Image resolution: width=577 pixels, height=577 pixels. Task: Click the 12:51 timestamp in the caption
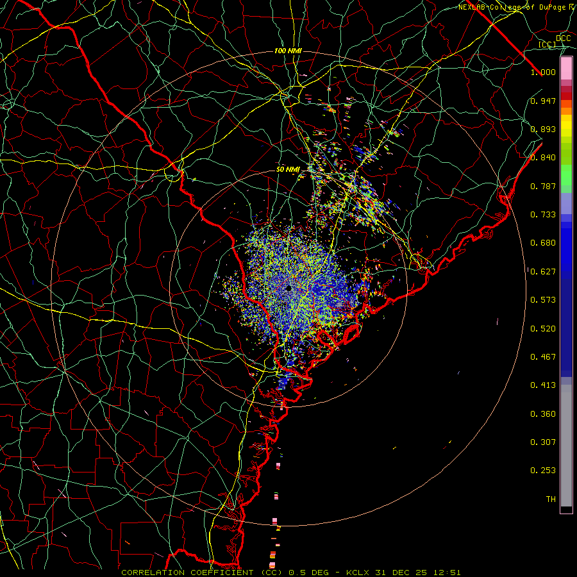pos(447,573)
